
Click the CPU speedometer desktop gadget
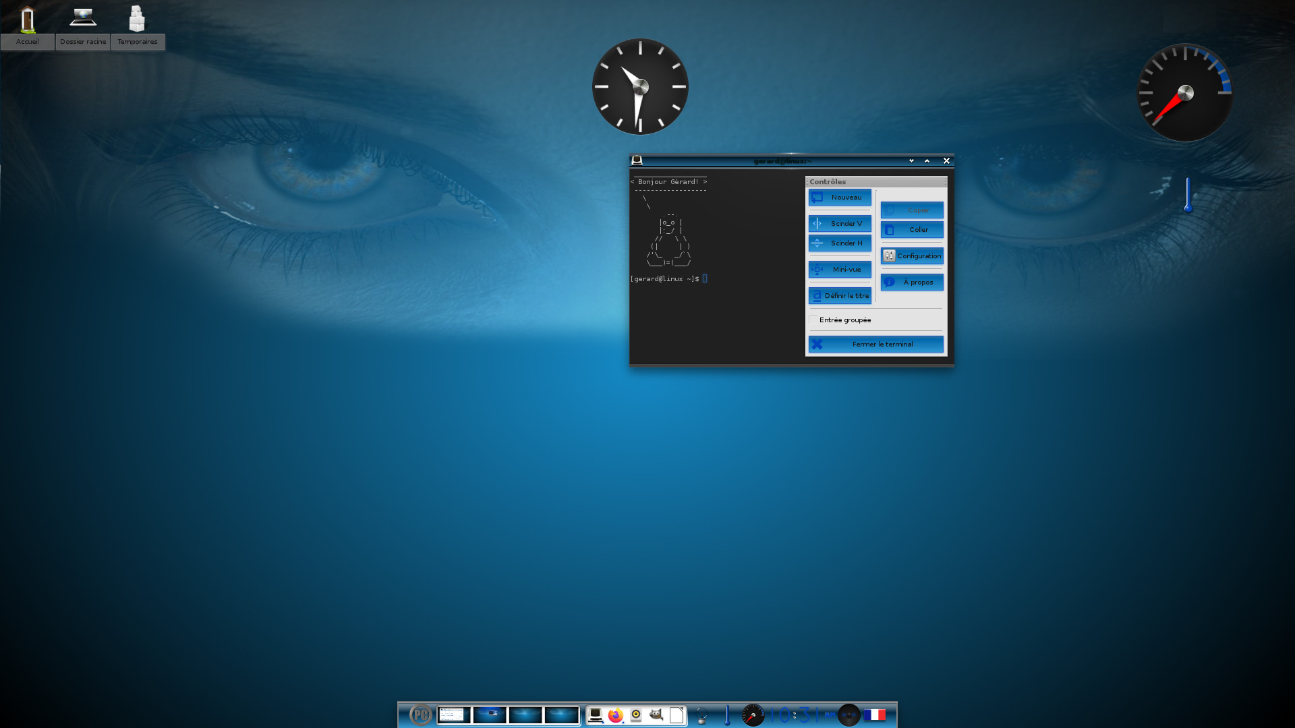1185,93
